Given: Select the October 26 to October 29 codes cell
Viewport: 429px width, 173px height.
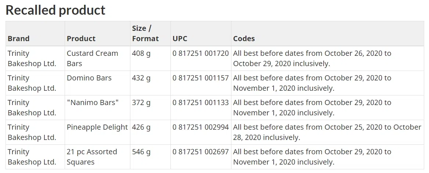Looking at the screenshot, I should (312, 58).
